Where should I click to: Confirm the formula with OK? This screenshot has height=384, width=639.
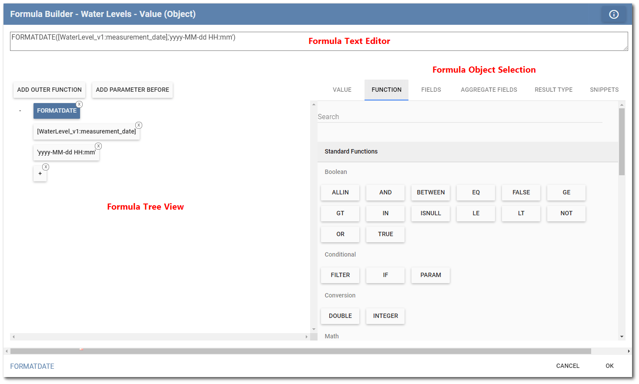point(609,366)
